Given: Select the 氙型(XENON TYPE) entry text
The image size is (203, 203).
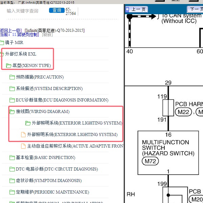Looking at the screenshot, I should (32, 66).
